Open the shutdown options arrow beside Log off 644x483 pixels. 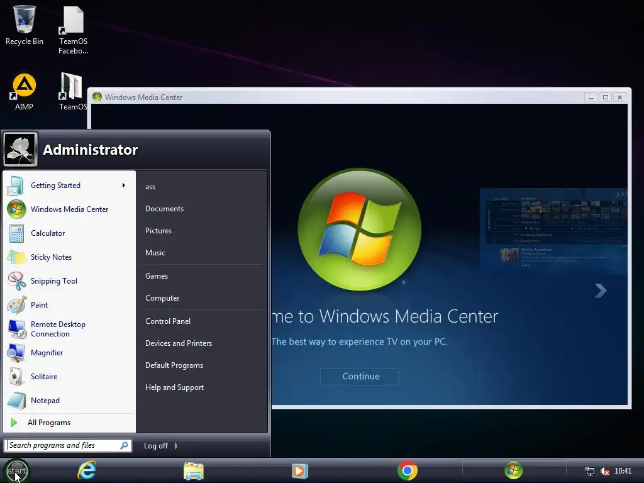(x=176, y=446)
